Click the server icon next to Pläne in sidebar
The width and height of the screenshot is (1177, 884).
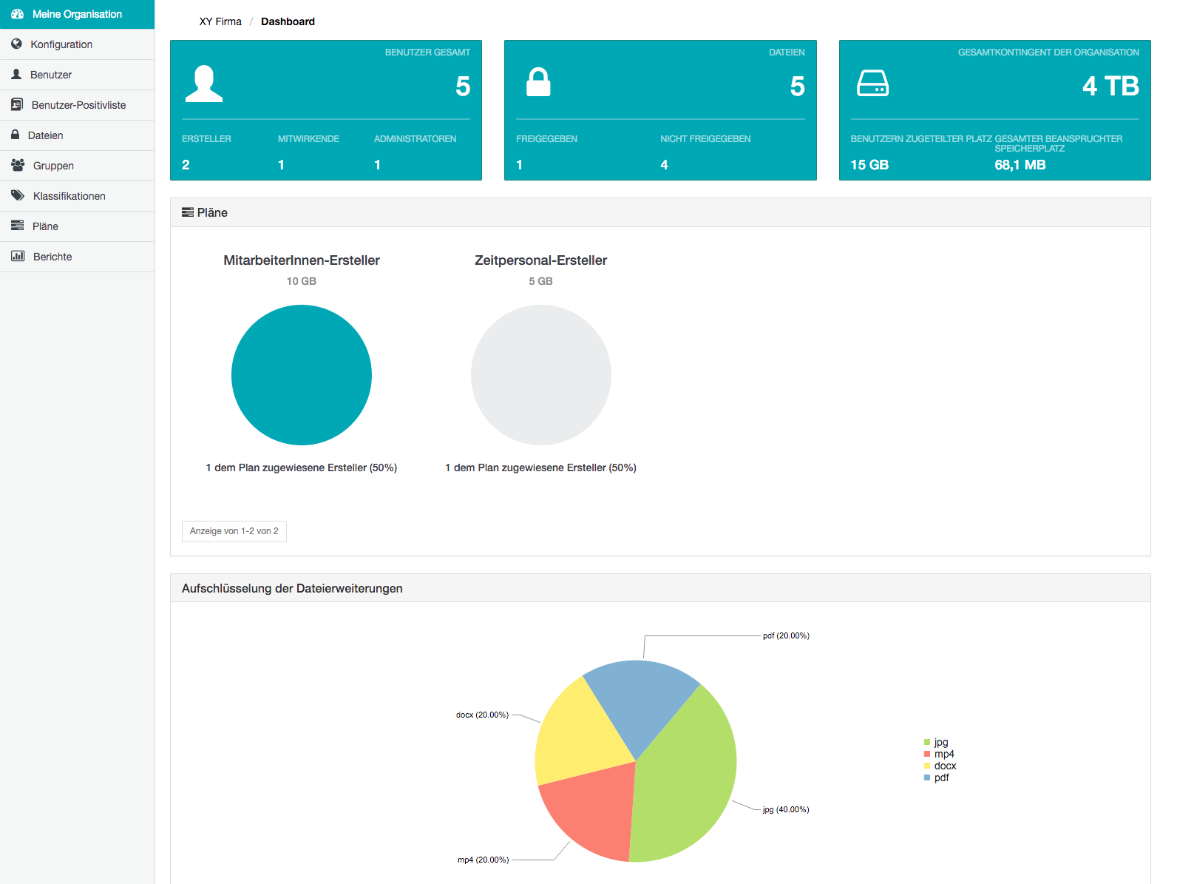17,226
